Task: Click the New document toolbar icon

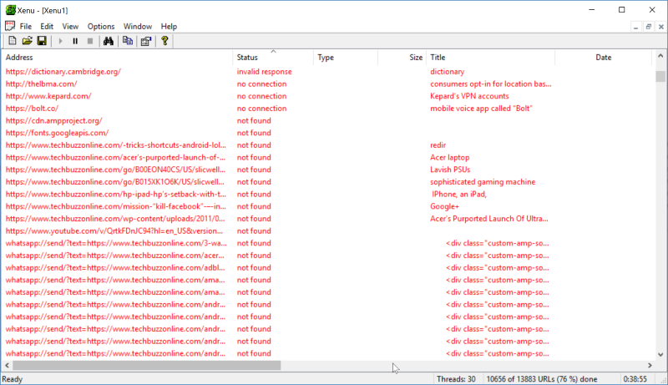Action: click(x=13, y=41)
